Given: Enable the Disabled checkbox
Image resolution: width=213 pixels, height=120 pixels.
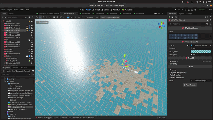Looking at the screenshot, I should [x=191, y=48].
